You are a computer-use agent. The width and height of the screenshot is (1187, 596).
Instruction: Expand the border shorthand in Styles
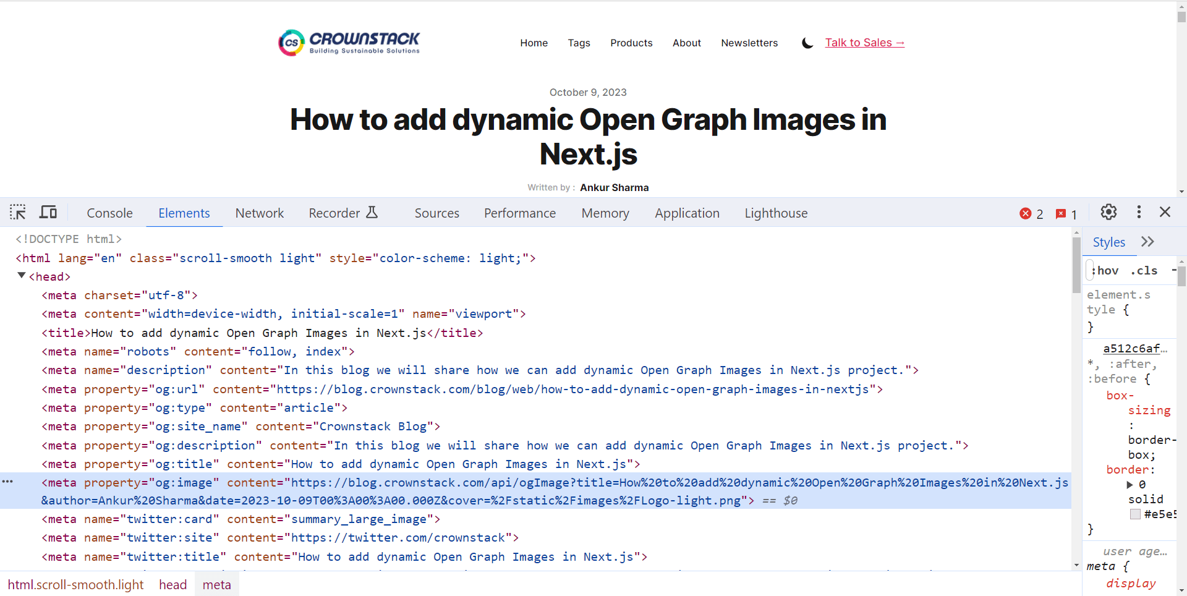1130,484
